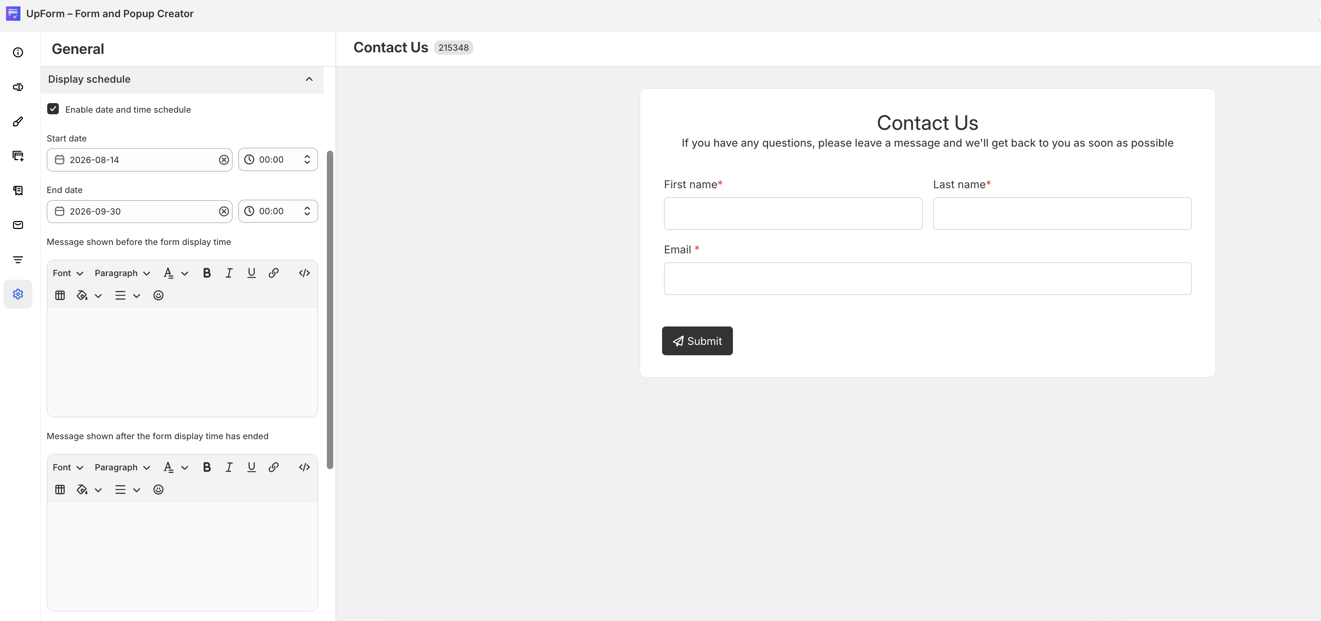This screenshot has width=1321, height=621.
Task: Open the mail icon in left sidebar
Action: tap(18, 225)
